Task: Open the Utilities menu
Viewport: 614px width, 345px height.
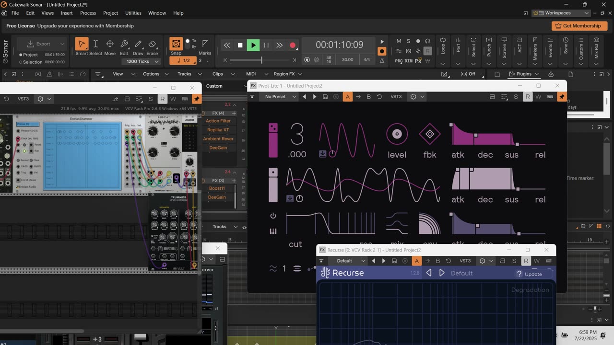Action: point(133,13)
